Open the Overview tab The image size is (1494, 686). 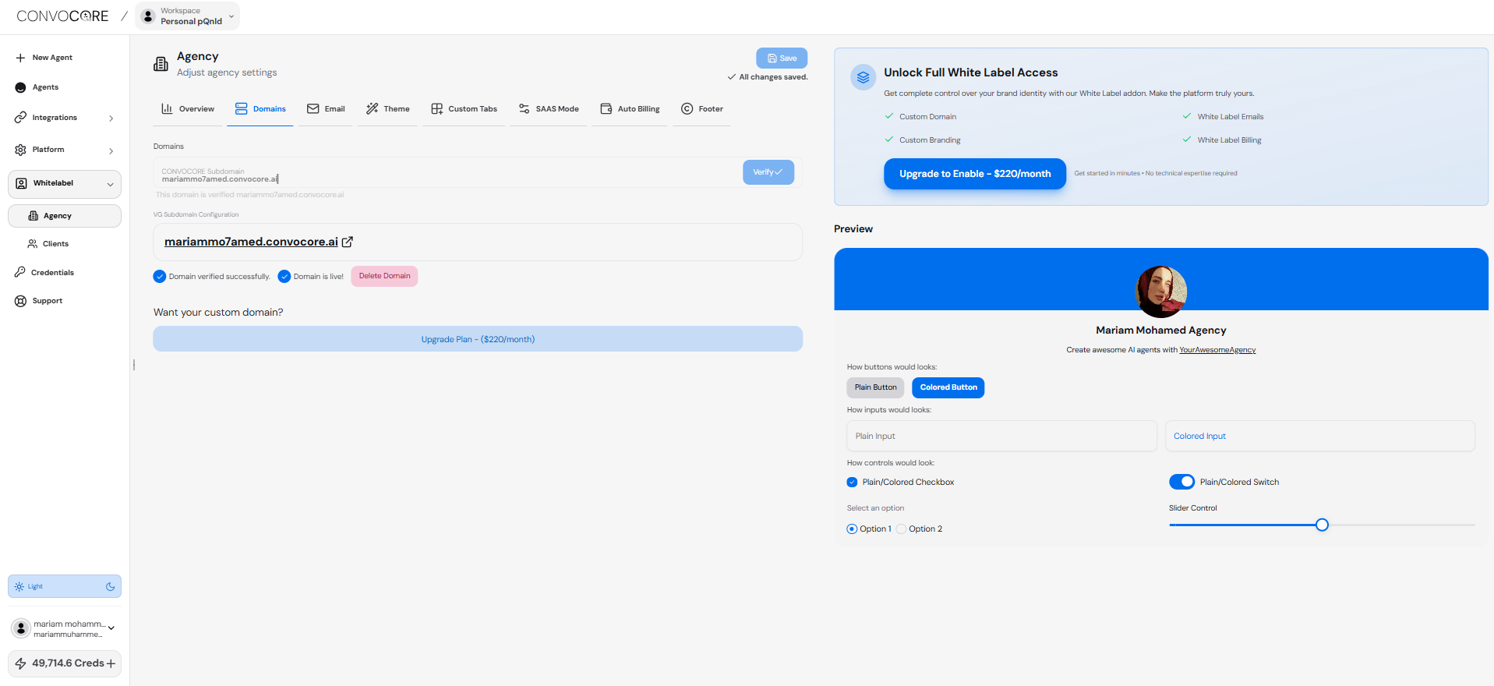[188, 109]
